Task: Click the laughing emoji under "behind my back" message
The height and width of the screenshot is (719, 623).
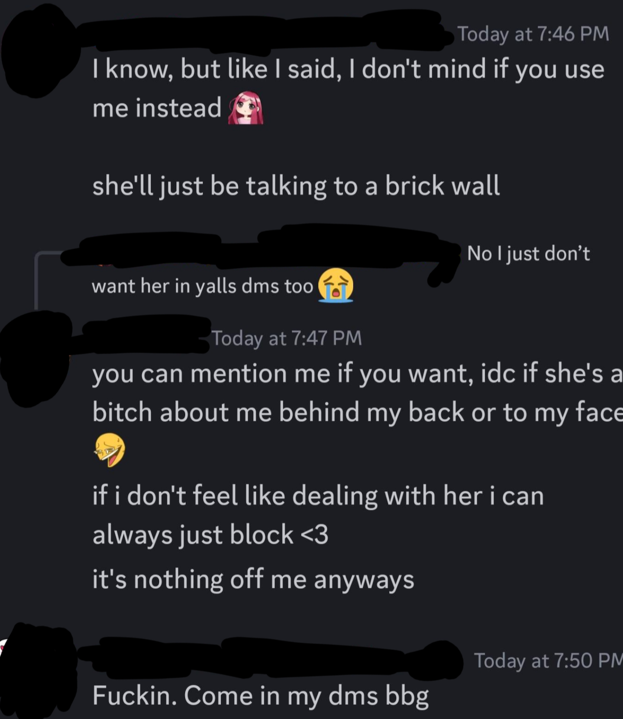Action: (x=110, y=450)
